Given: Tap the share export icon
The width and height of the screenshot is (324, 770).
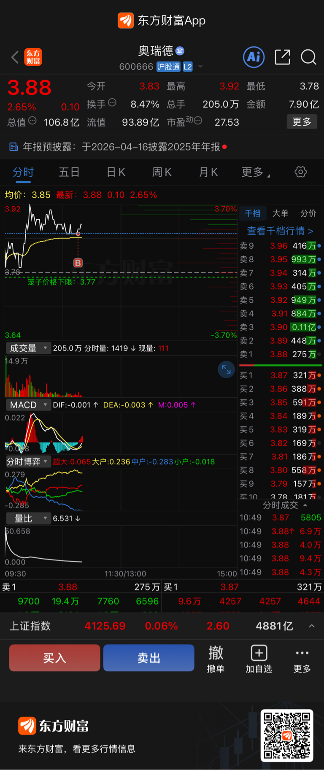Looking at the screenshot, I should tap(282, 57).
